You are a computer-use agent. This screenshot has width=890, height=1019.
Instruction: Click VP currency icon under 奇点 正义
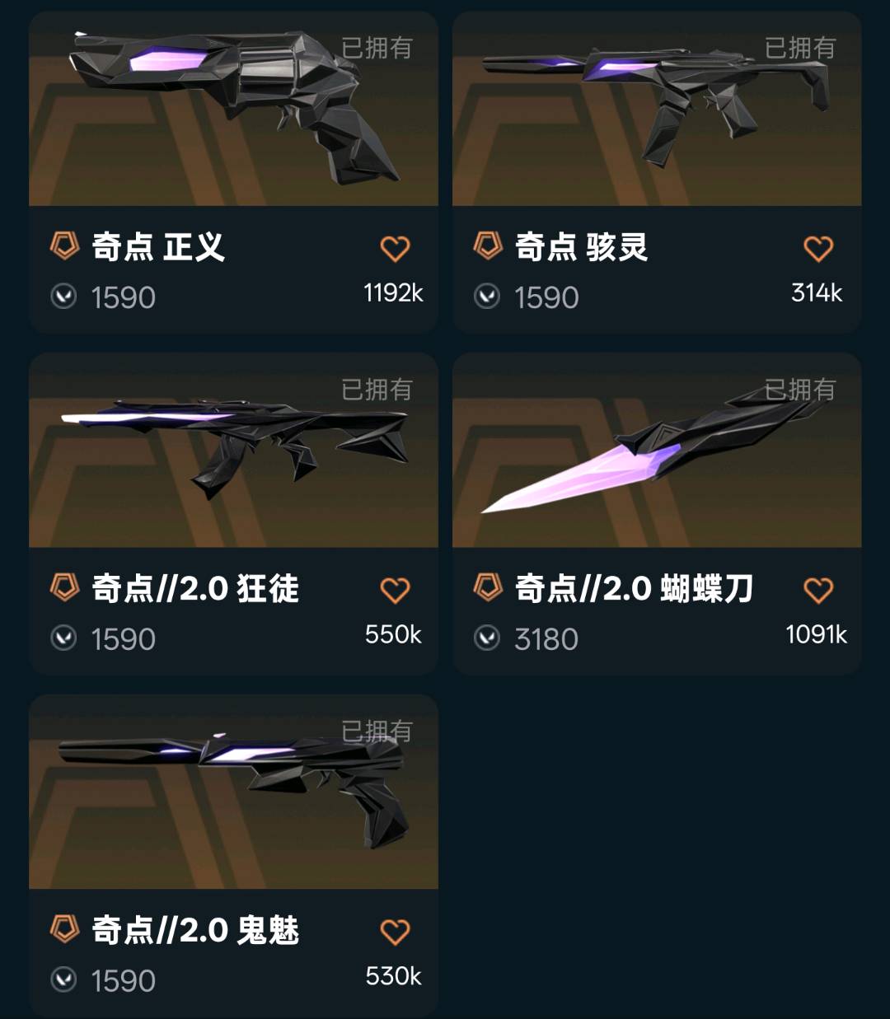63,297
